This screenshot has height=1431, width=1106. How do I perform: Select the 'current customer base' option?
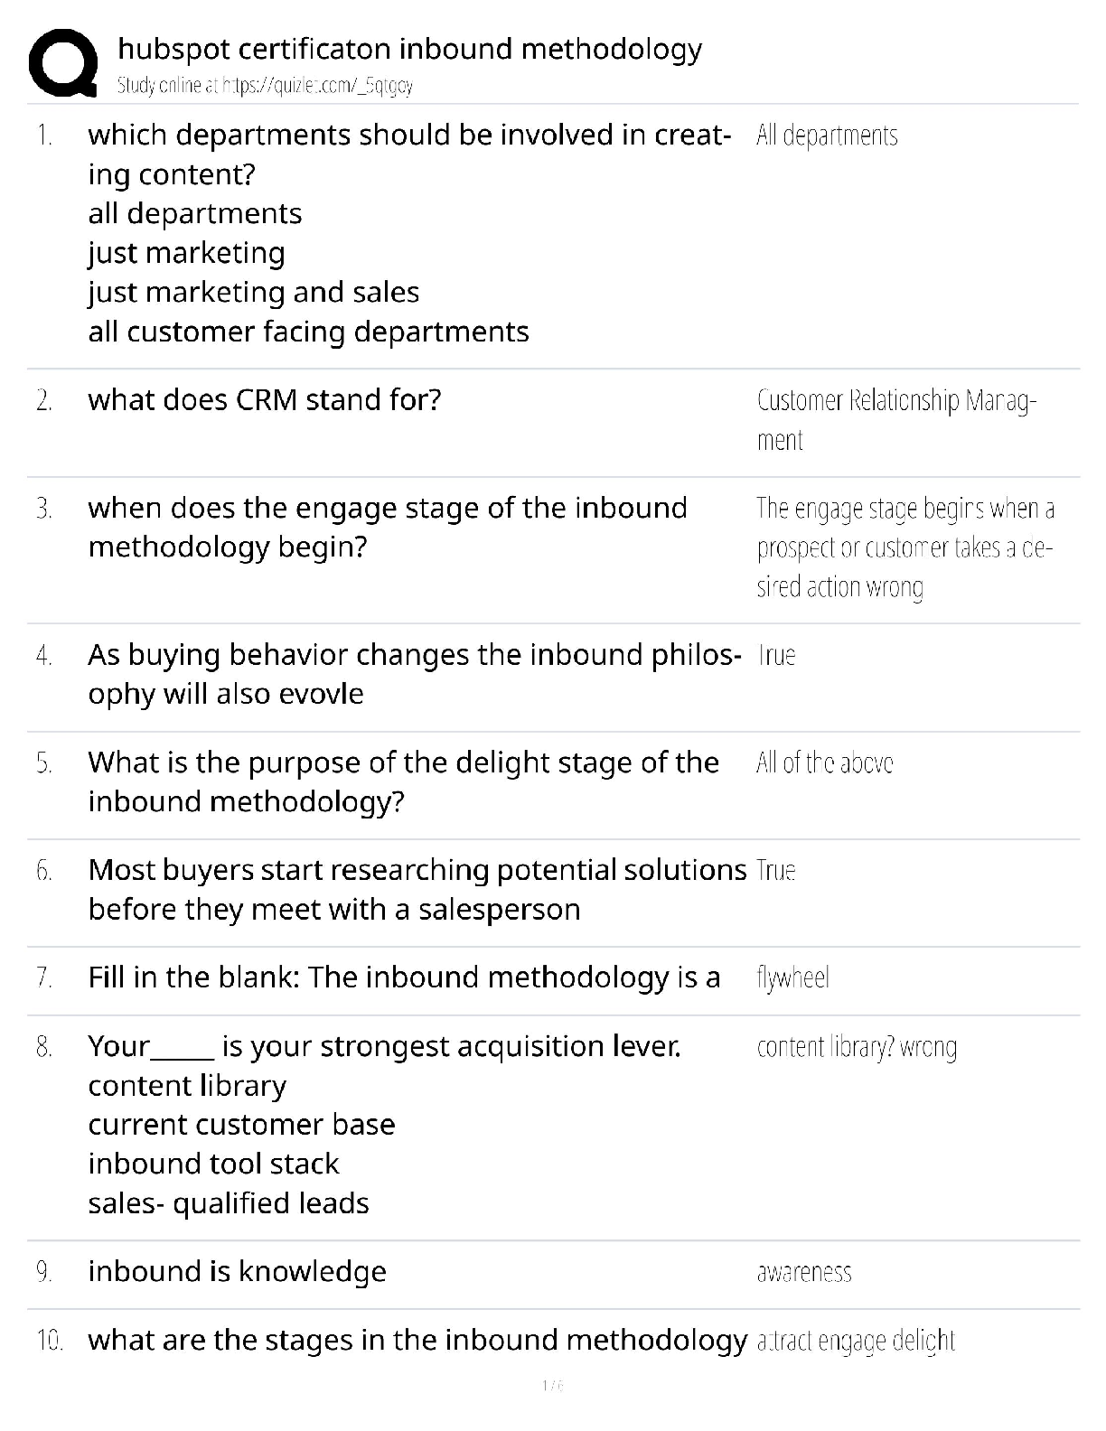[241, 1125]
